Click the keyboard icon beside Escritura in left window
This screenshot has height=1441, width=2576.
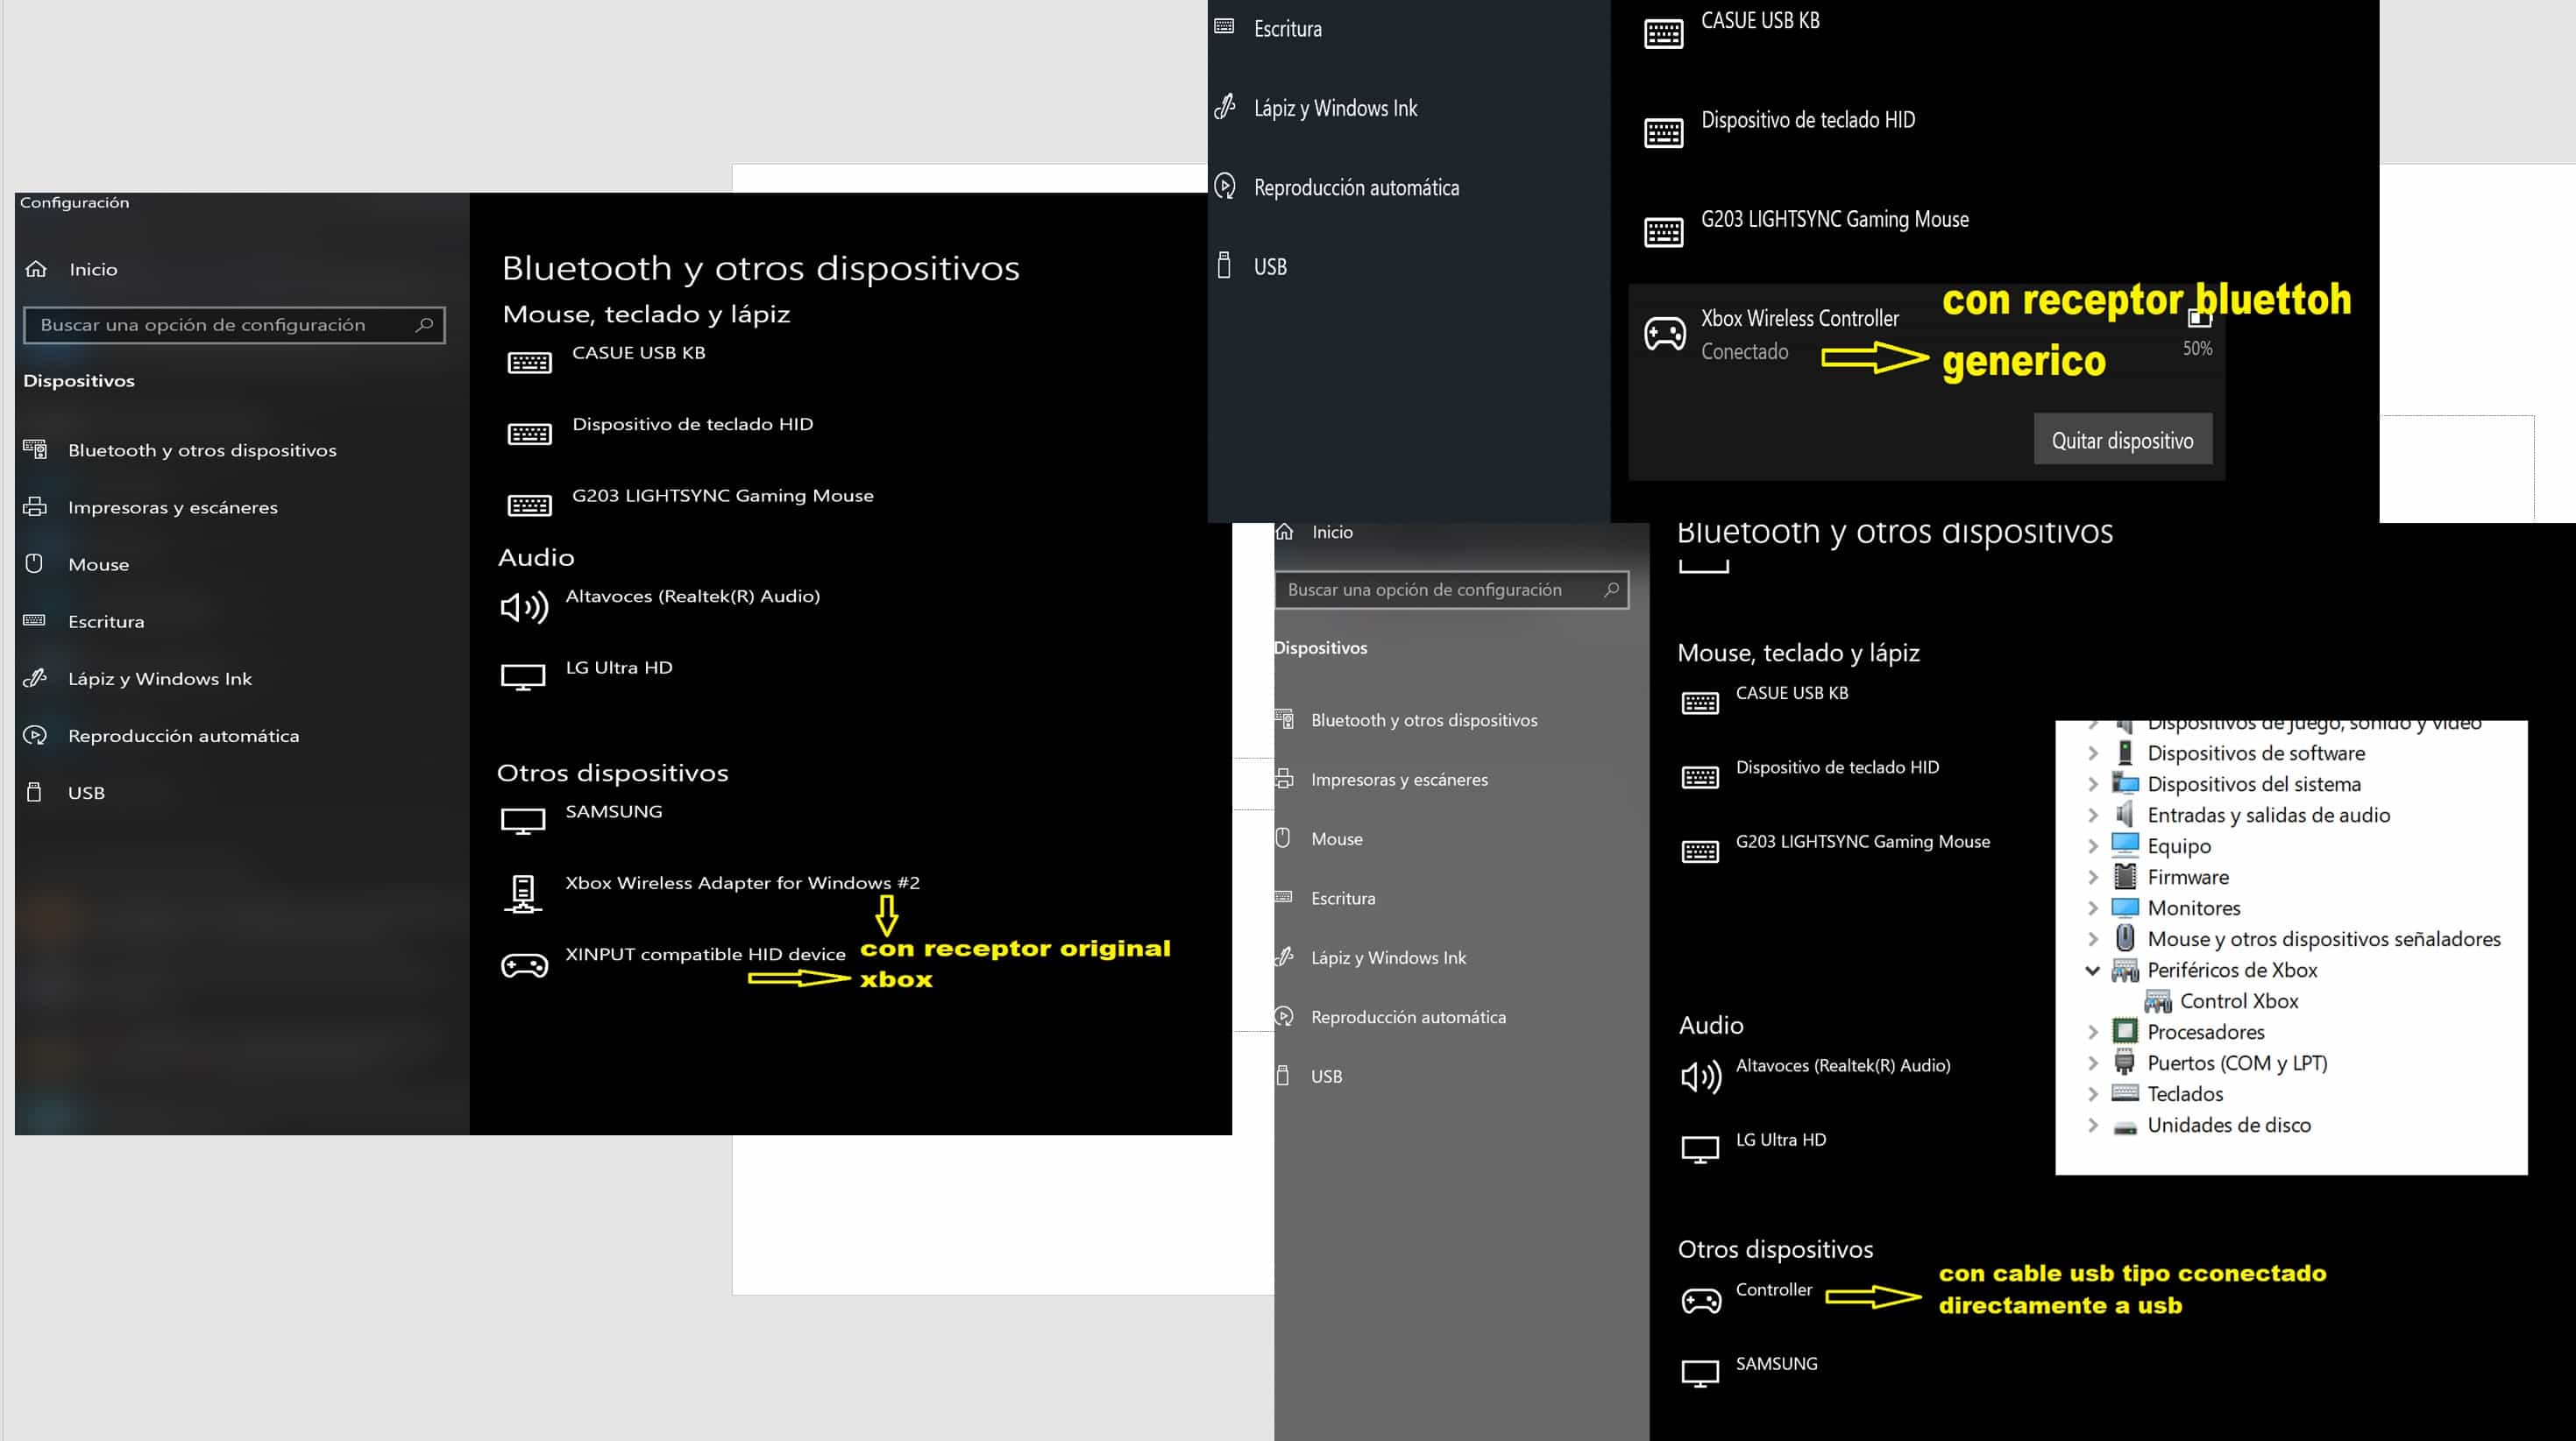[x=34, y=620]
